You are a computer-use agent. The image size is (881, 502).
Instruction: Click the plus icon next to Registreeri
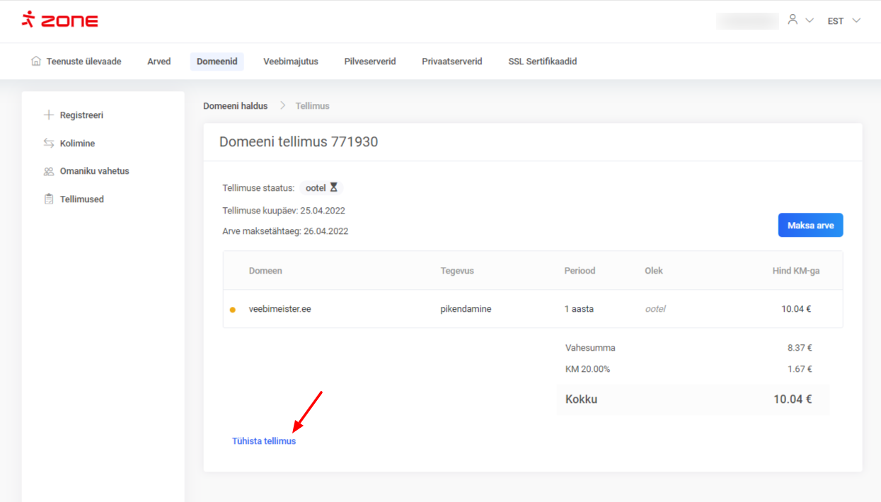(x=49, y=115)
